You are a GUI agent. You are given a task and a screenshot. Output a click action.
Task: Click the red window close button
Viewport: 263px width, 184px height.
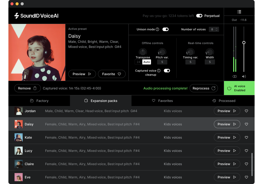click(x=12, y=4)
